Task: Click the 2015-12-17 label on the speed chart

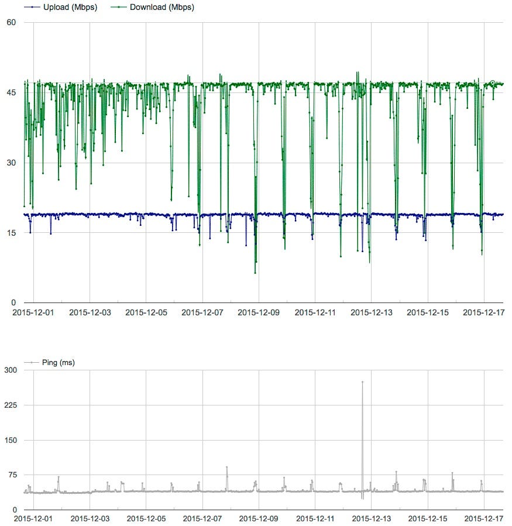Action: click(483, 312)
